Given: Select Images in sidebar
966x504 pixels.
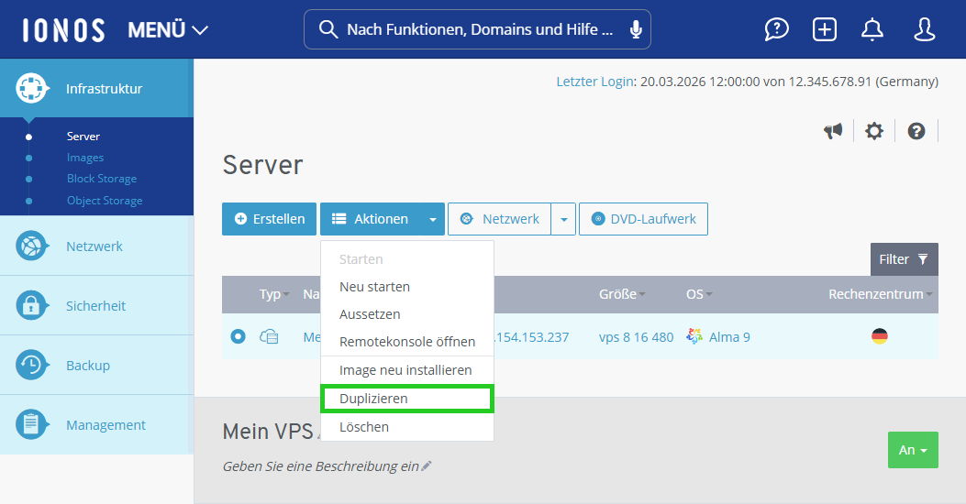Looking at the screenshot, I should [85, 158].
